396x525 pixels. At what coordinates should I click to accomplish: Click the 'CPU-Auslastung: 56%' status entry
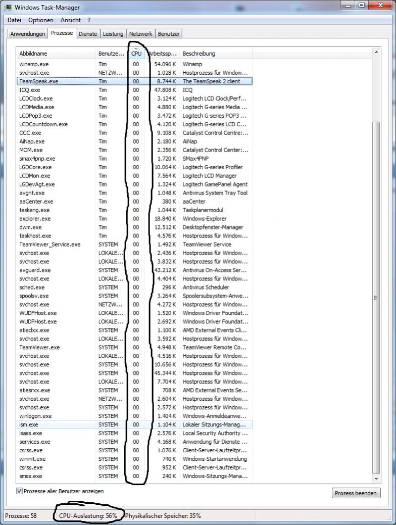[88, 516]
